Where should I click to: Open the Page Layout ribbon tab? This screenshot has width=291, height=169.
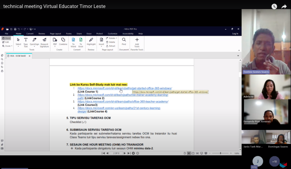pyautogui.click(x=55, y=34)
